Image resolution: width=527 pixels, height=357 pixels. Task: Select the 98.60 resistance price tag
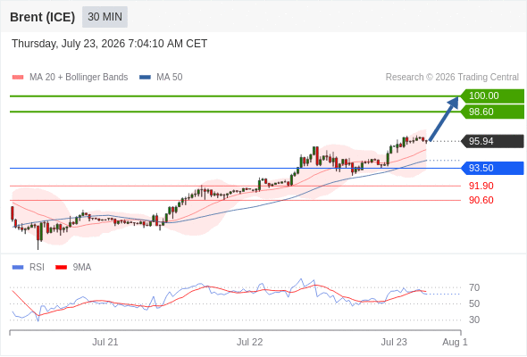(x=492, y=112)
